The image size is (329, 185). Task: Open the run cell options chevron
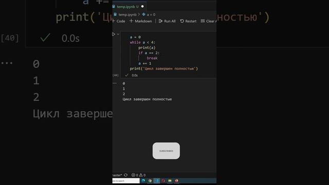(118, 34)
